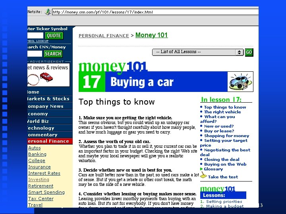Screen dimensions: 286x214
Task: Click the PERSONAL FINANCE breadcrumb link
Action: click(104, 36)
